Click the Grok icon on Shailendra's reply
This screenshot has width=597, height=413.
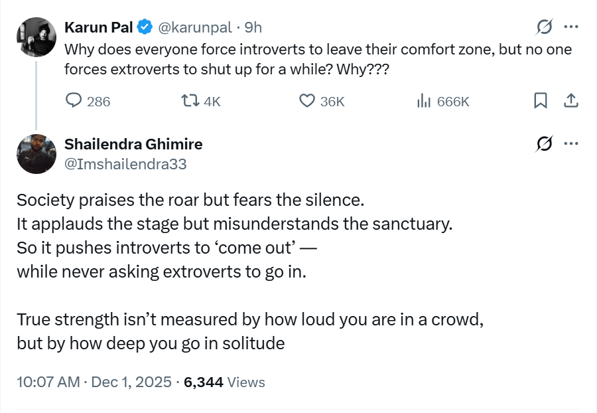pos(544,144)
